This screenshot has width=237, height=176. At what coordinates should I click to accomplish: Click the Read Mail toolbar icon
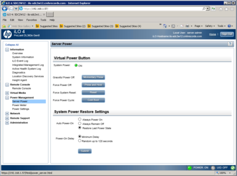[x=182, y=26]
